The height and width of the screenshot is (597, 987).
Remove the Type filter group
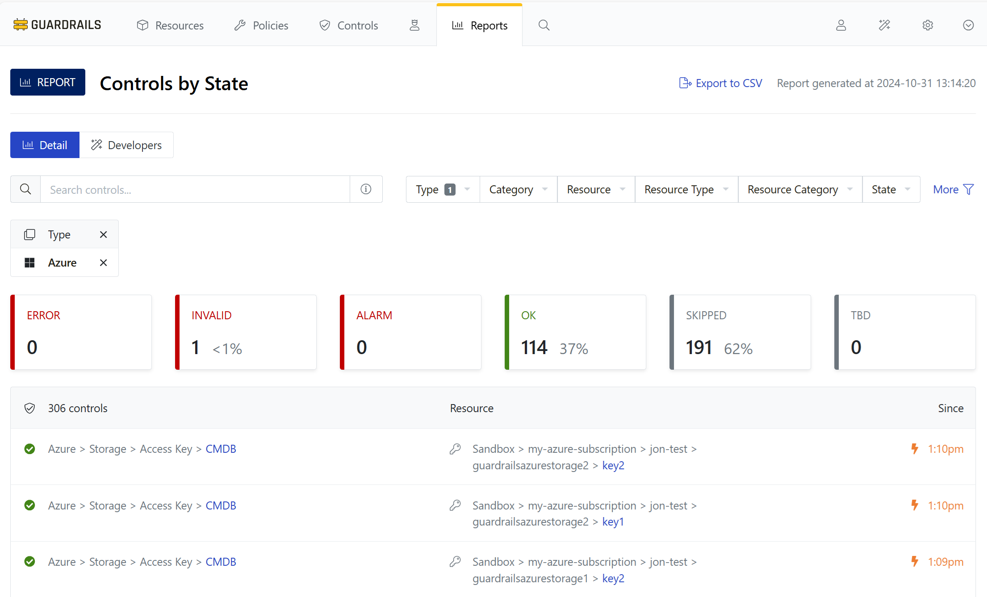[103, 234]
